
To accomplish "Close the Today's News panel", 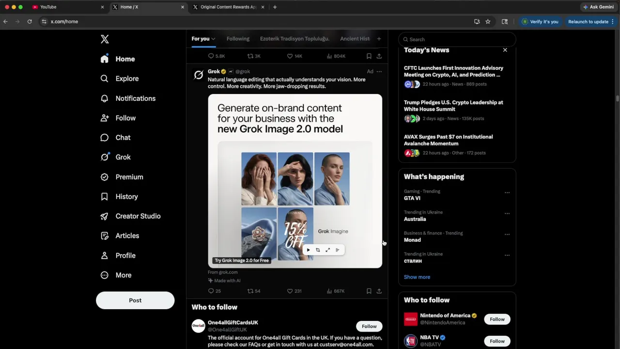I will coord(505,50).
